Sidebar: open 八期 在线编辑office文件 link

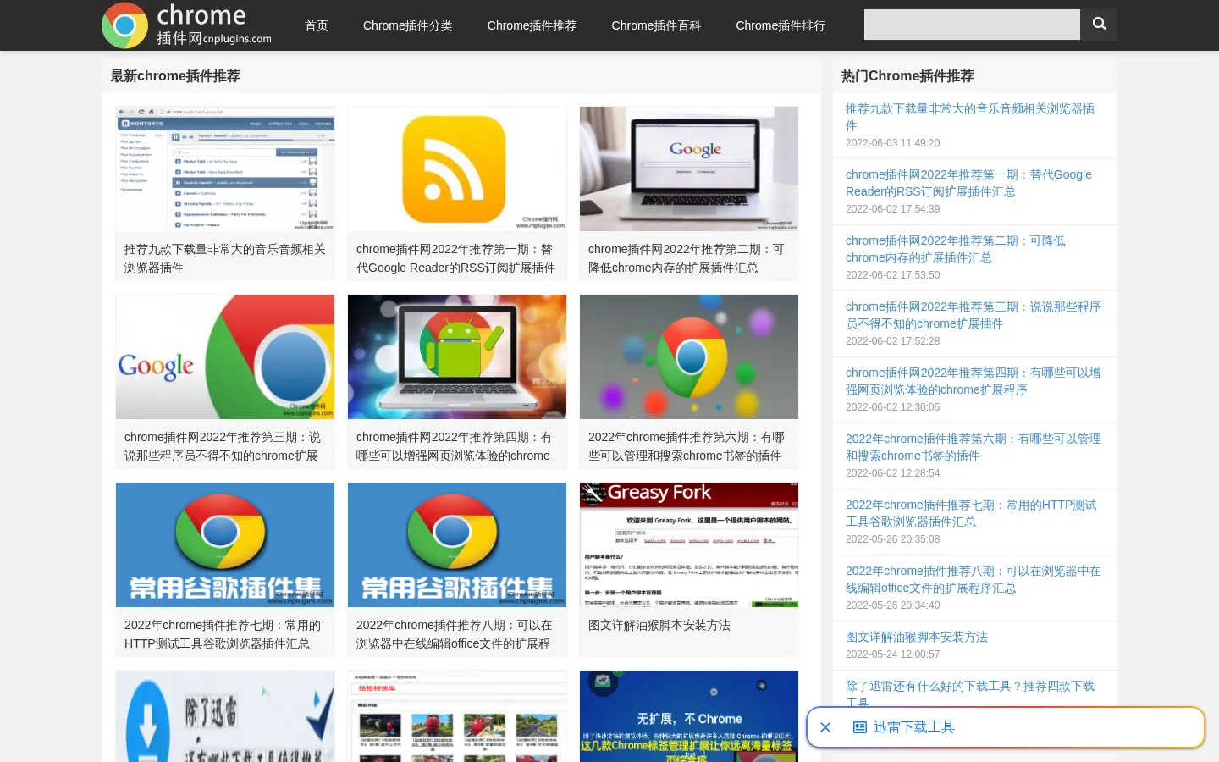click(x=974, y=579)
